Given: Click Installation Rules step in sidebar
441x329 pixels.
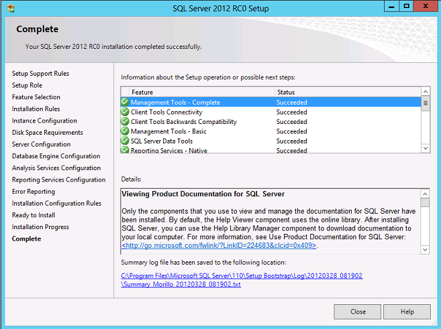Looking at the screenshot, I should (36, 109).
